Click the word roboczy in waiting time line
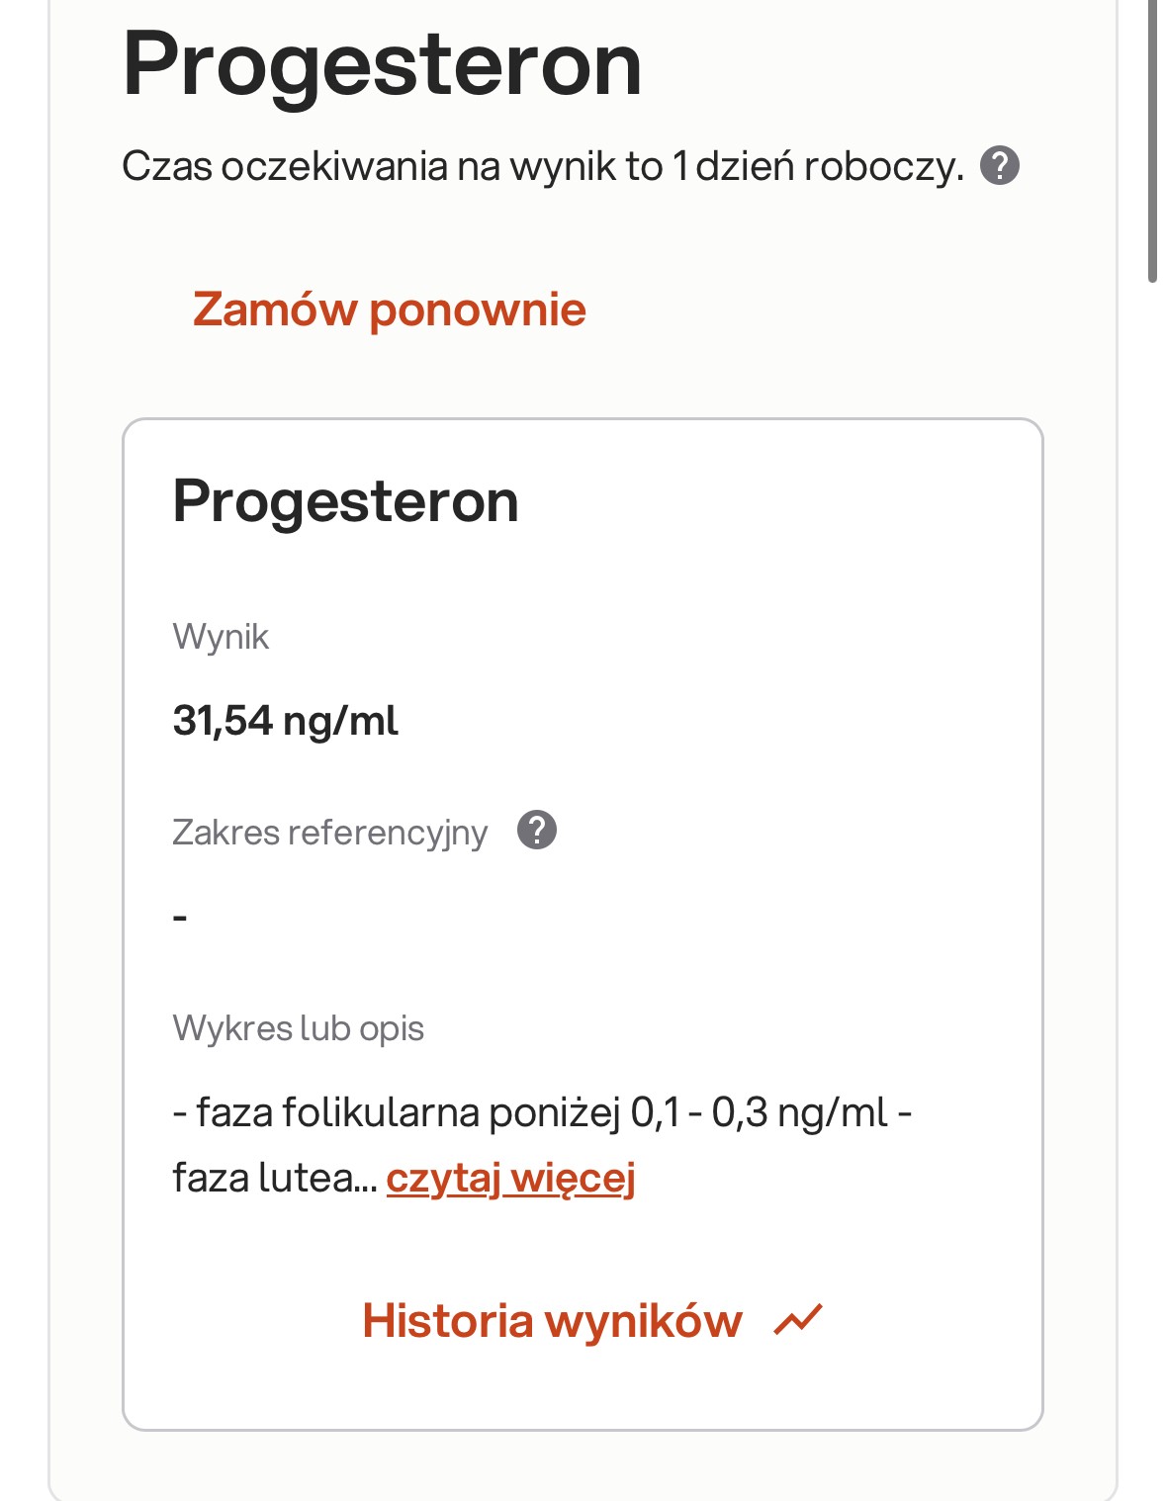1166x1501 pixels. [883, 166]
